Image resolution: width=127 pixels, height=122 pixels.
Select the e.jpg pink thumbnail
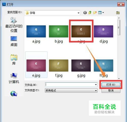coord(36,65)
